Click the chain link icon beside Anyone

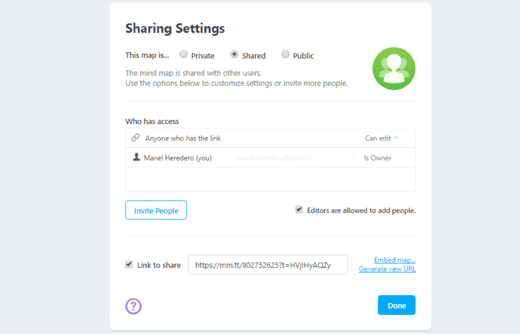click(135, 138)
